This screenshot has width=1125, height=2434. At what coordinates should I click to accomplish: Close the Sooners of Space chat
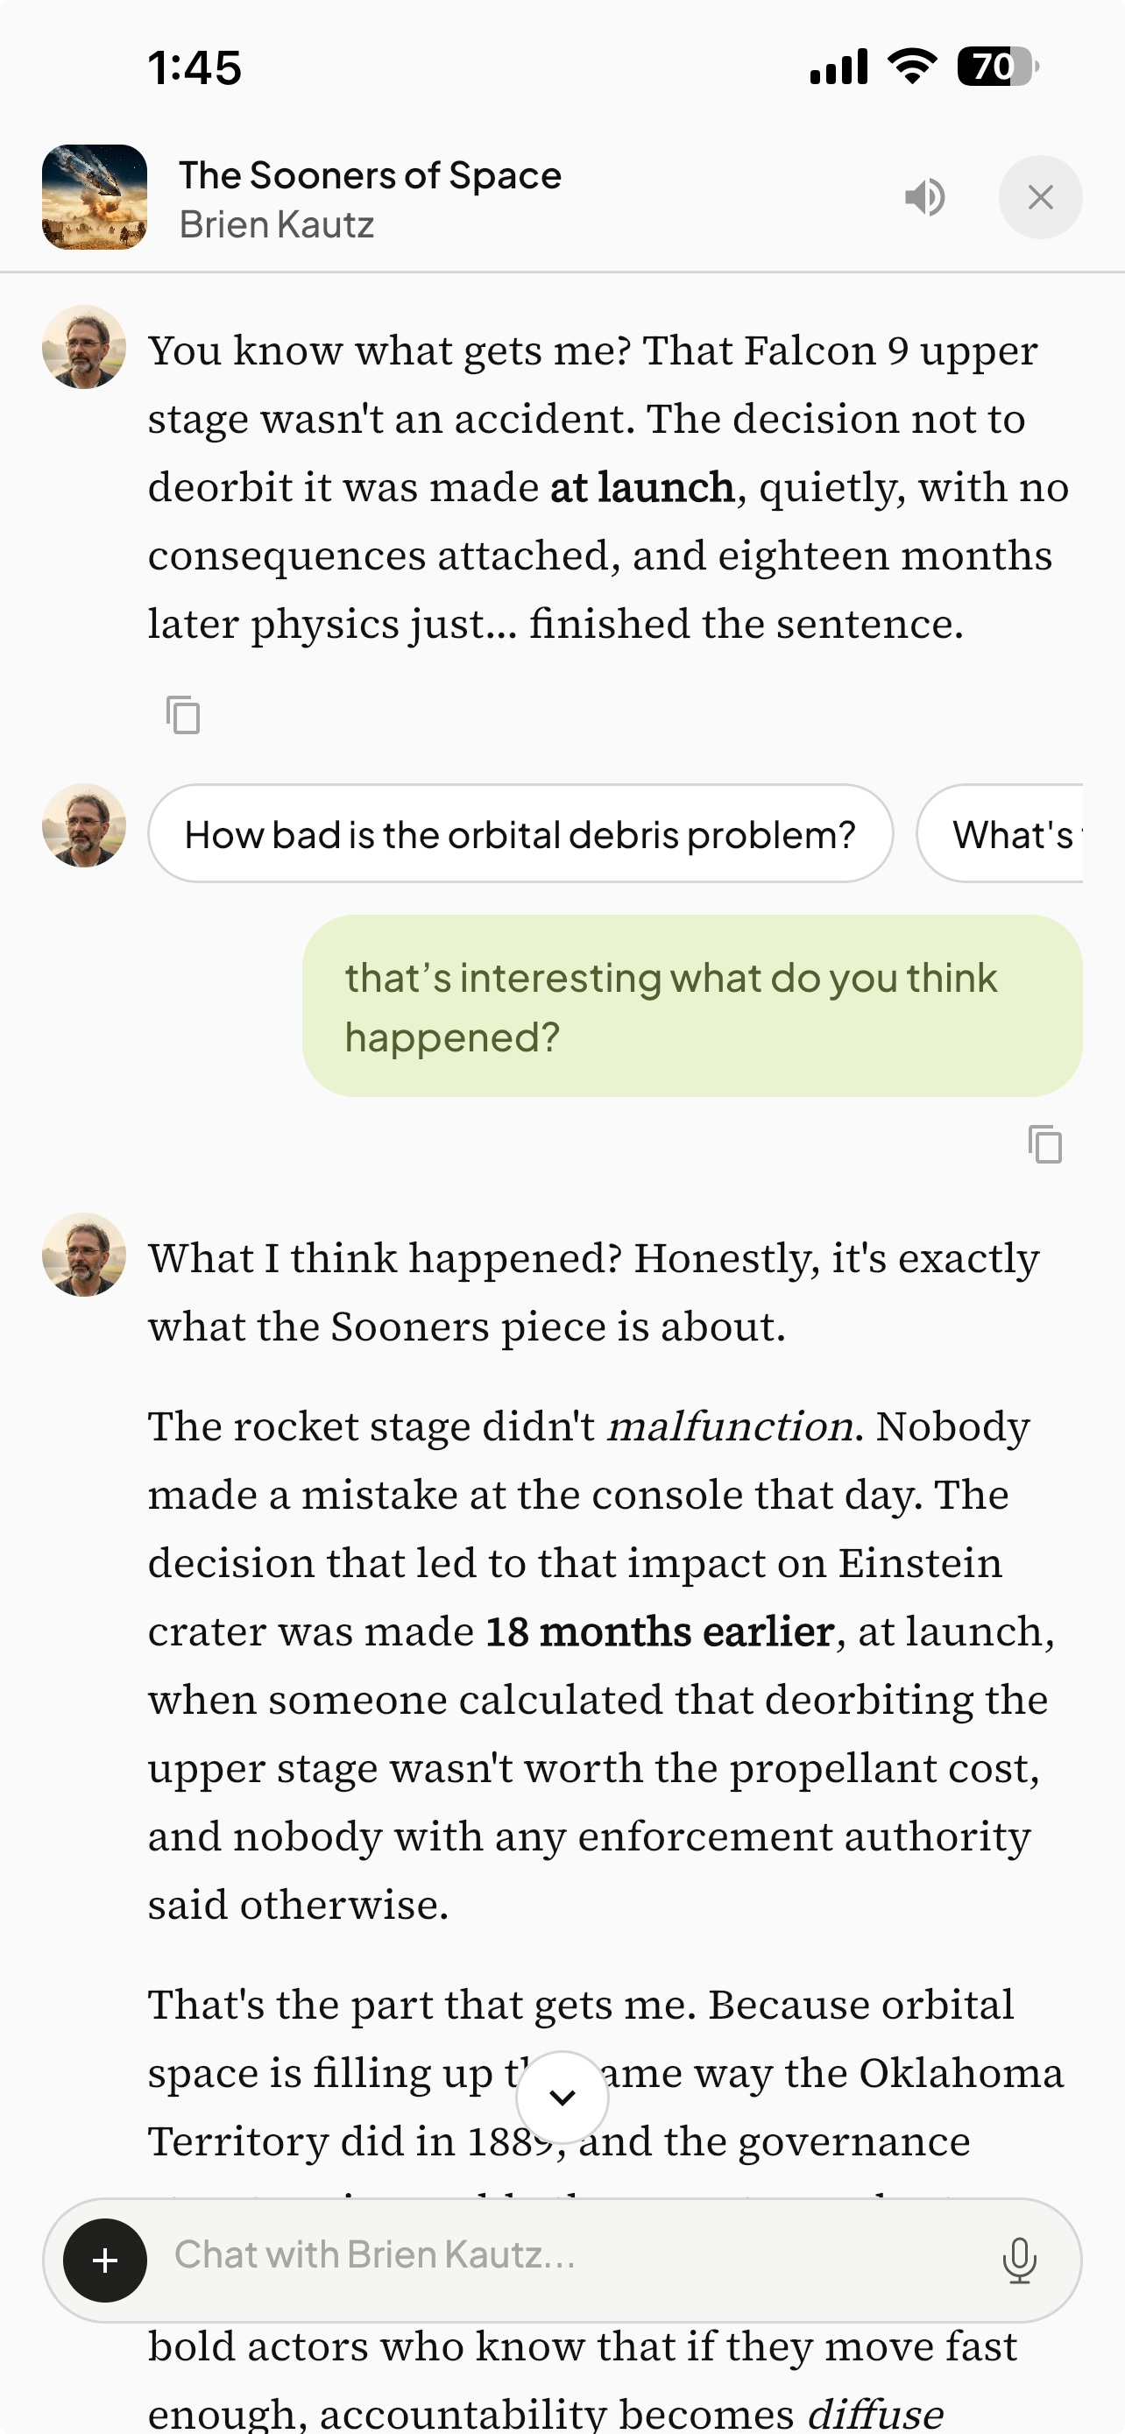pos(1040,196)
